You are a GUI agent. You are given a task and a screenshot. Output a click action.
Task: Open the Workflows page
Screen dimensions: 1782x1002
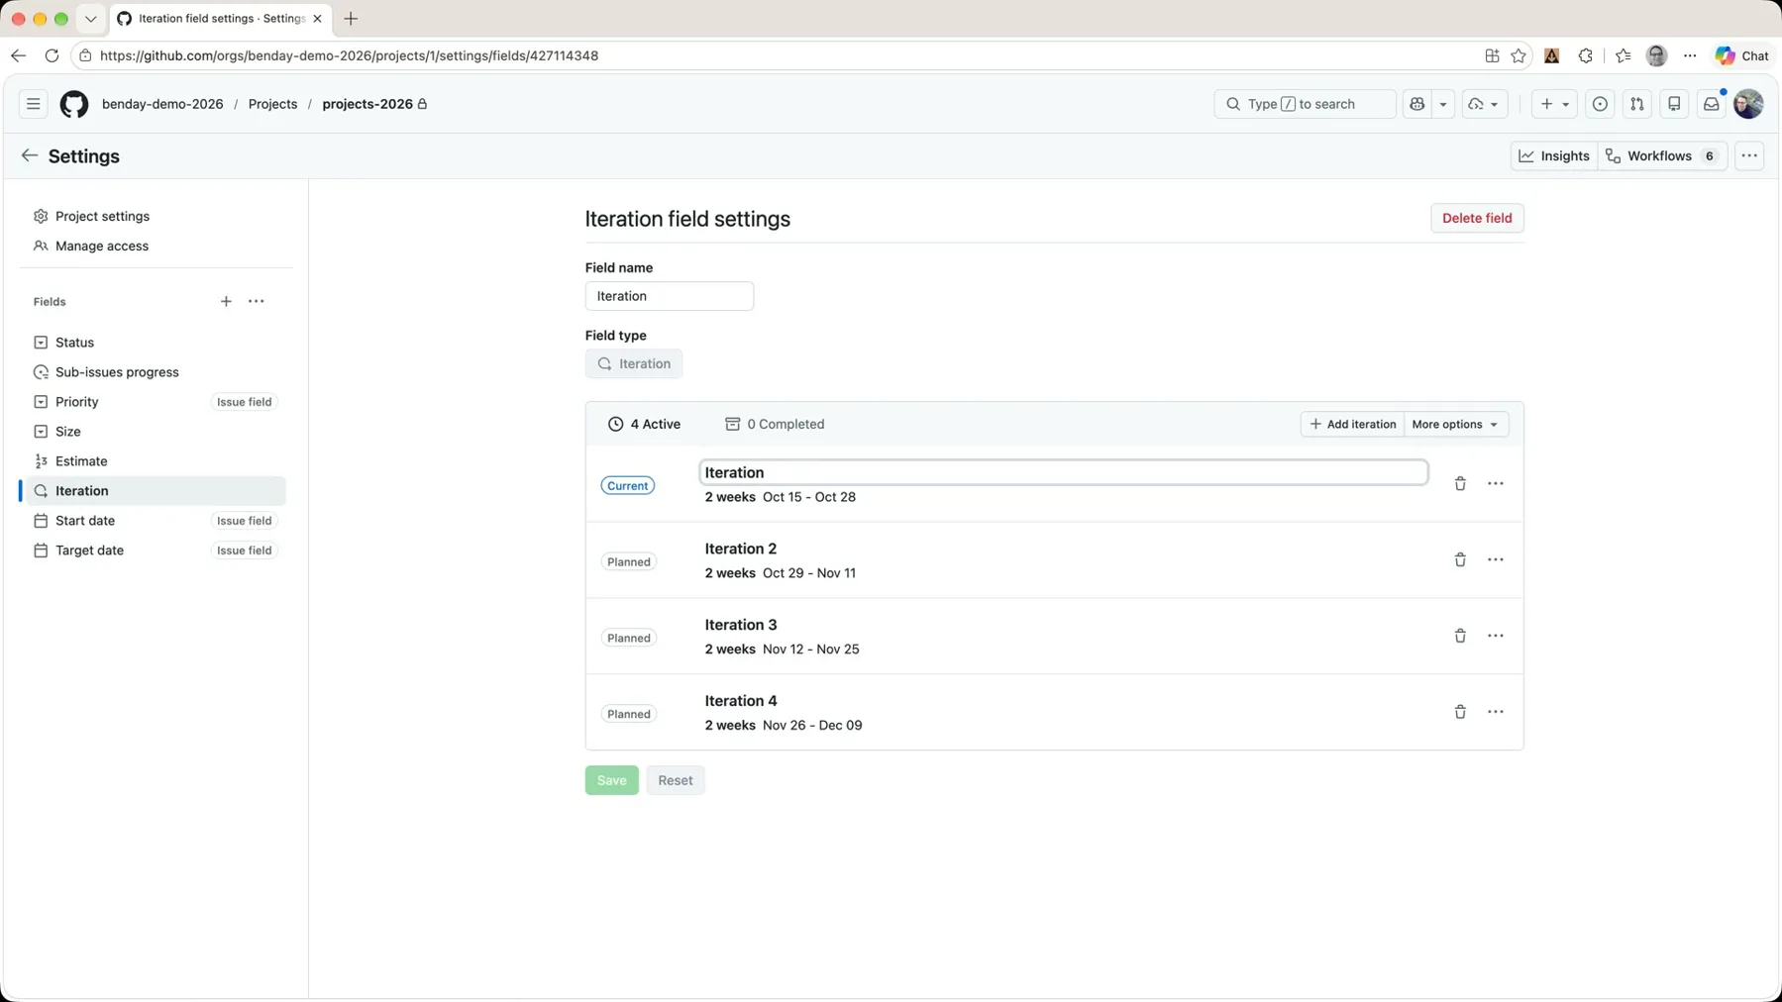click(x=1662, y=155)
